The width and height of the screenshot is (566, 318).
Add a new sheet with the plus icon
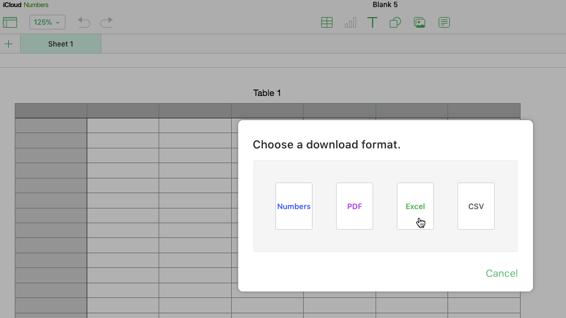tap(9, 44)
